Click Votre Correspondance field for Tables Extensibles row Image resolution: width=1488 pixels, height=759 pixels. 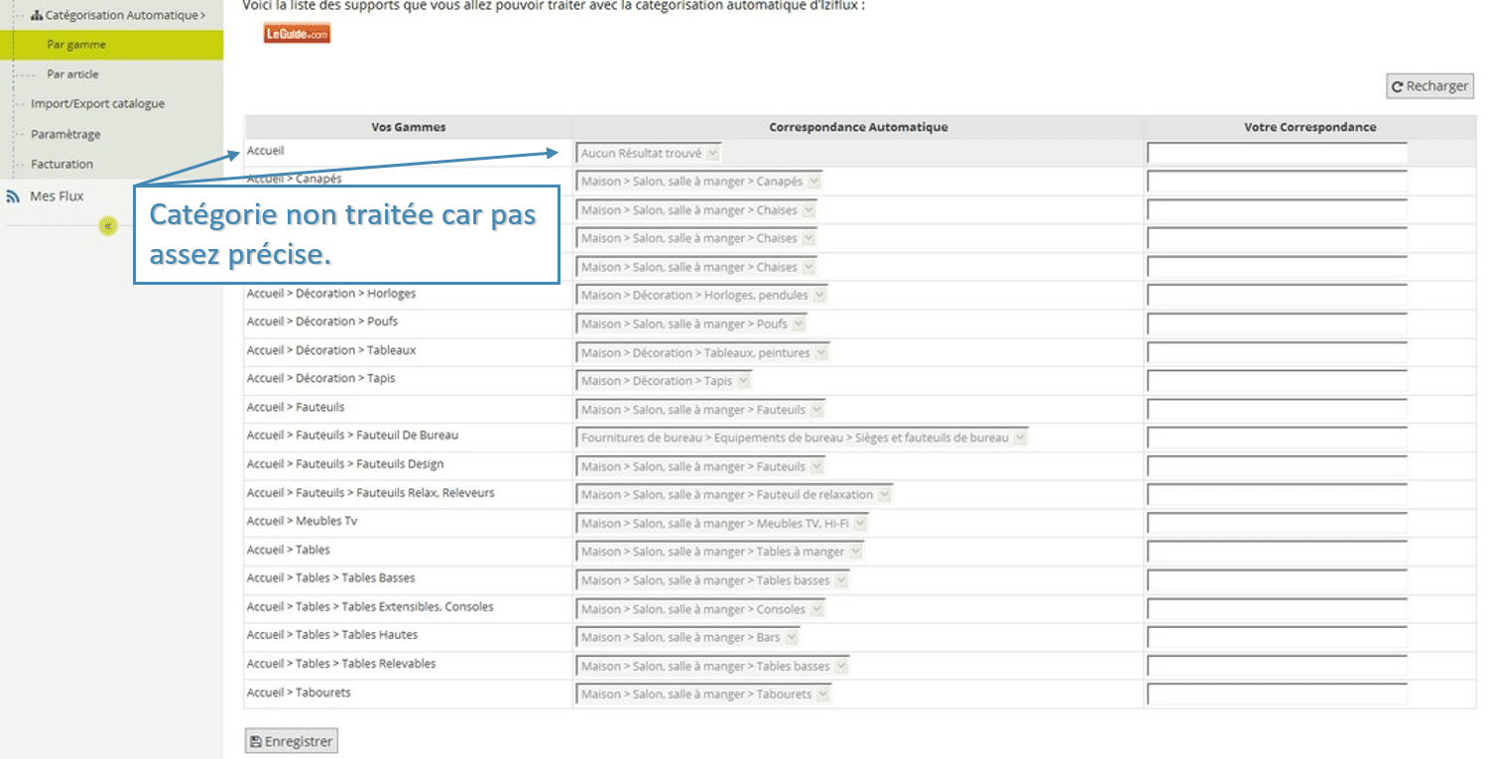click(x=1278, y=609)
